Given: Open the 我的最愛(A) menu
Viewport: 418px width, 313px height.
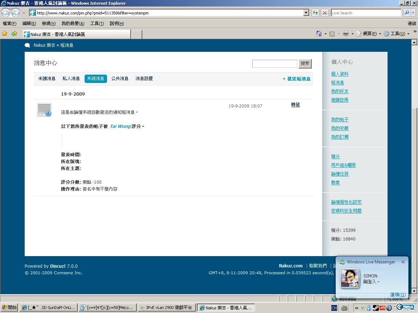Looking at the screenshot, I should [73, 24].
